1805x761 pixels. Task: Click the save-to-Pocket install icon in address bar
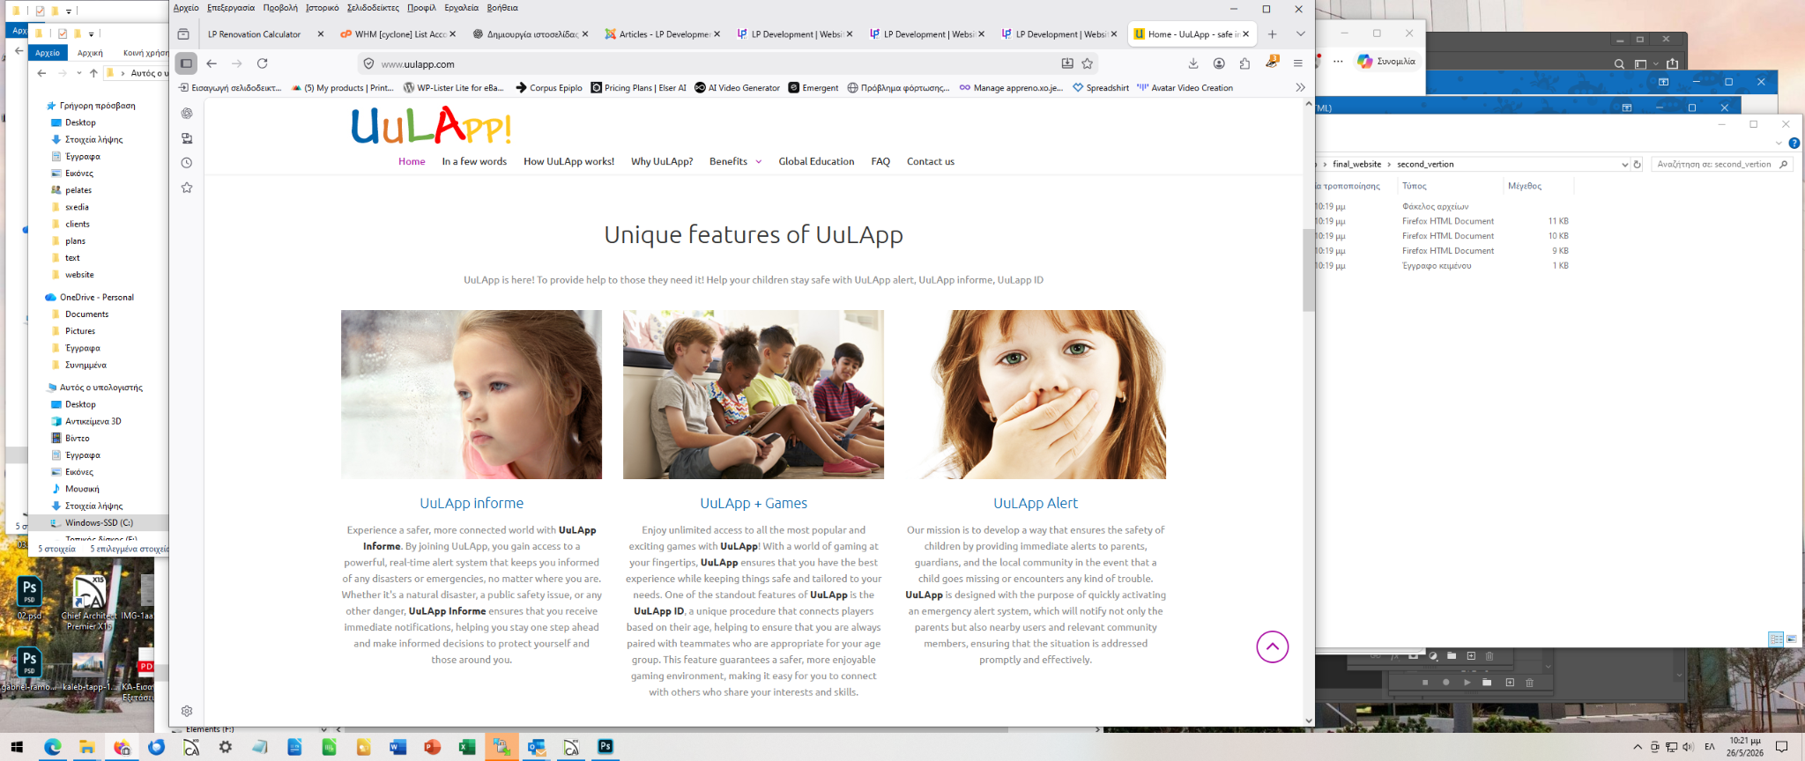pos(1067,63)
